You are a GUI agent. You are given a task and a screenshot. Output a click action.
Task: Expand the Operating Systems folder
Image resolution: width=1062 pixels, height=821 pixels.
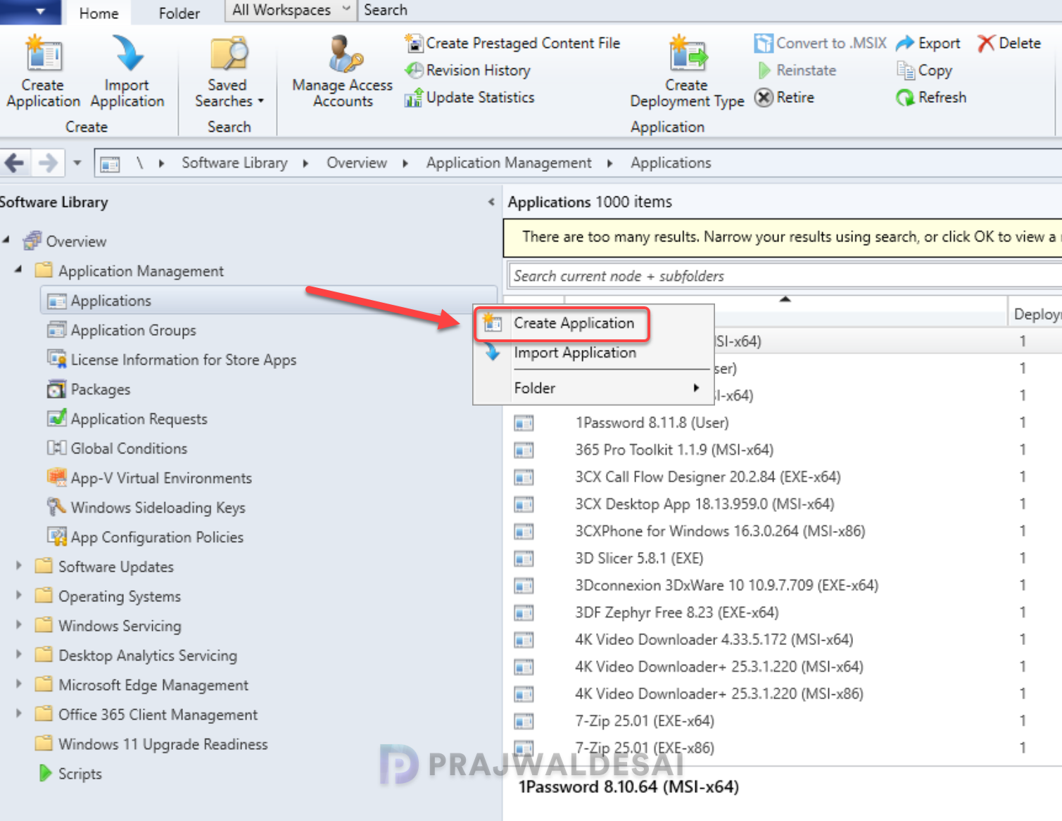19,595
